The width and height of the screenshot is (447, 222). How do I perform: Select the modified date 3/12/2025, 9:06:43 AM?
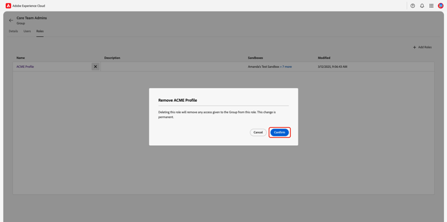point(333,67)
